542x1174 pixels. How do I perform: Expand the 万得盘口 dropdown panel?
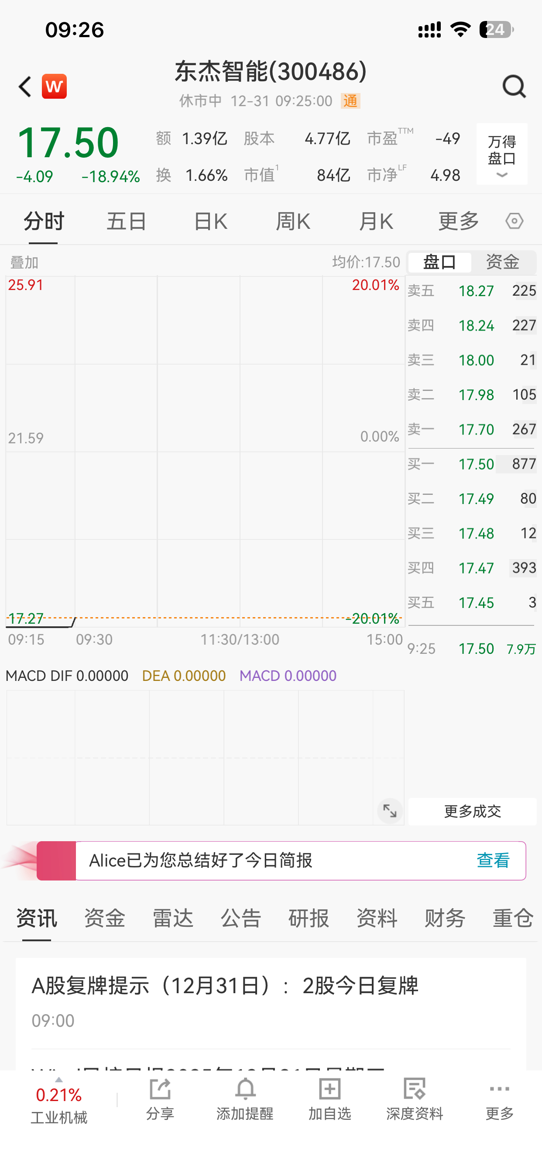(x=501, y=154)
